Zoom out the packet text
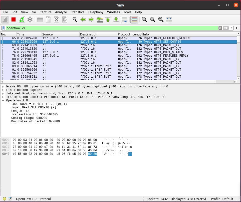 tap(152, 20)
